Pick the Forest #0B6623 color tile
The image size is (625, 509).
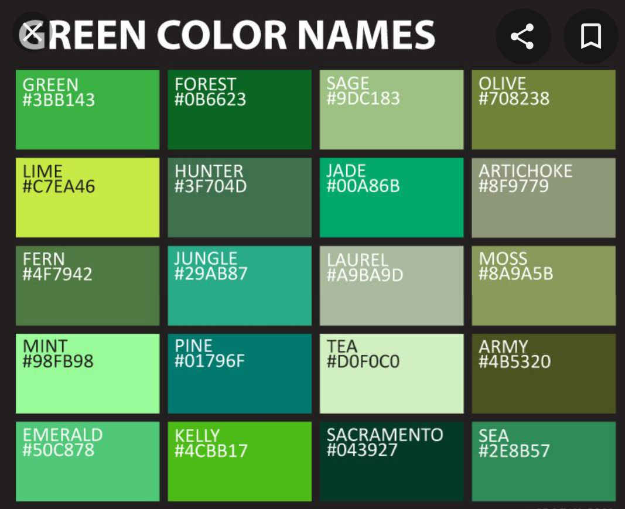[x=240, y=110]
